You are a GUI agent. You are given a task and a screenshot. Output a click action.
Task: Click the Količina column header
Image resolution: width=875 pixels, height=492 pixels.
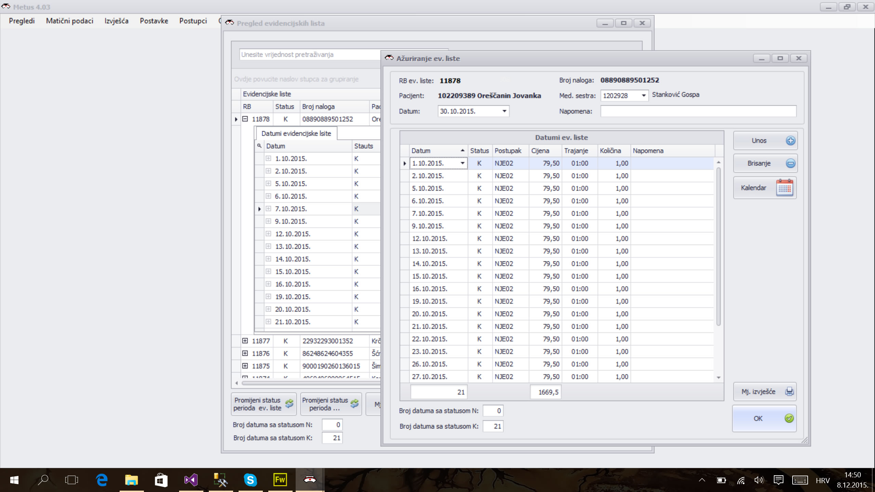click(x=614, y=151)
